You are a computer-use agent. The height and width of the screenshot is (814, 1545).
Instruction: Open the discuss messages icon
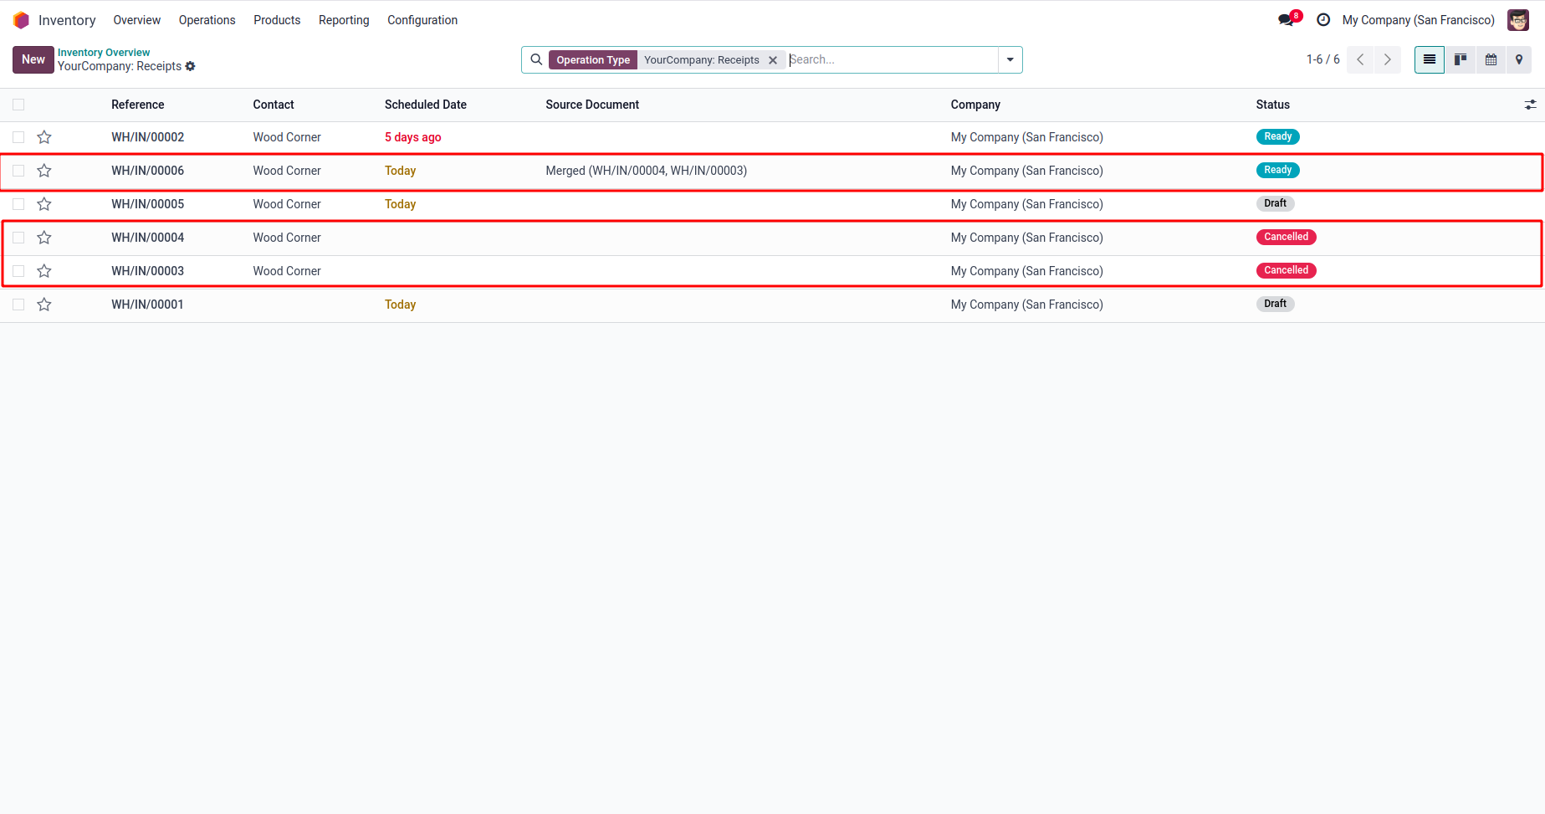point(1287,20)
